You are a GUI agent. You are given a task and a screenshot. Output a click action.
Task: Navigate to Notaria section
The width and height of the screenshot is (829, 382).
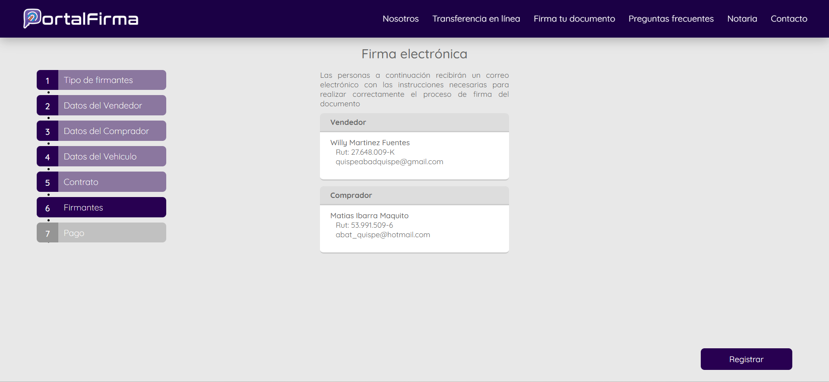[742, 19]
